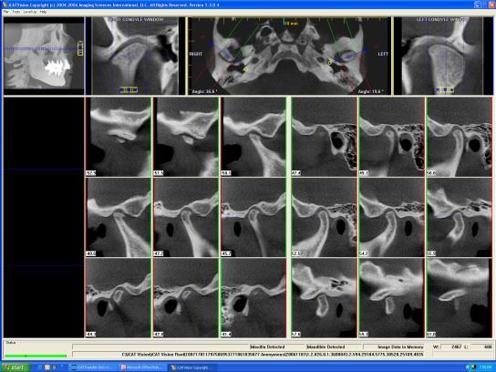Pick the yellow circle handle near the LEFT label
The width and height of the screenshot is (496, 372).
(x=330, y=62)
